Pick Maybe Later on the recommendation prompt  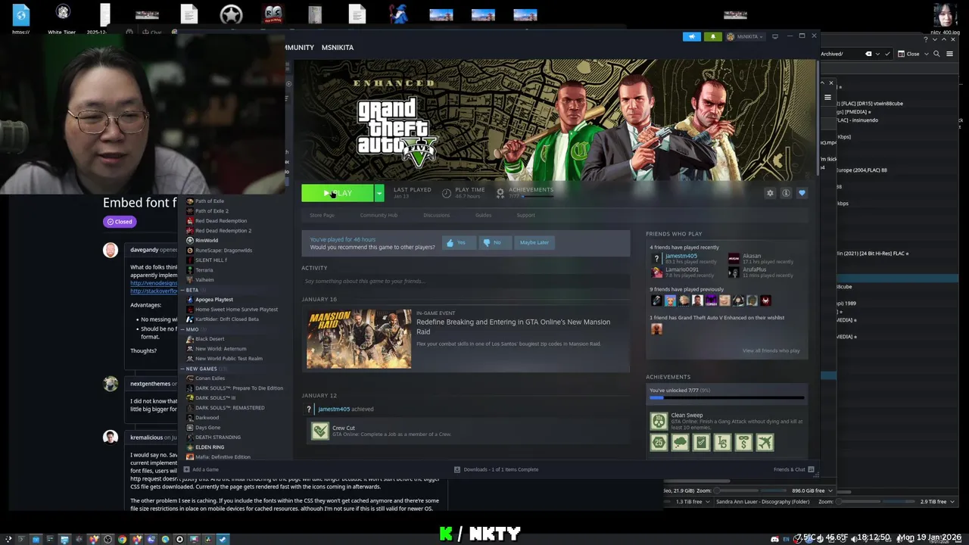pyautogui.click(x=534, y=242)
